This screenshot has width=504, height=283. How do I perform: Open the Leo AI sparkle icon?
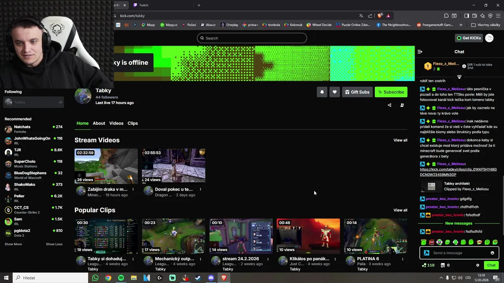pyautogui.click(x=482, y=16)
